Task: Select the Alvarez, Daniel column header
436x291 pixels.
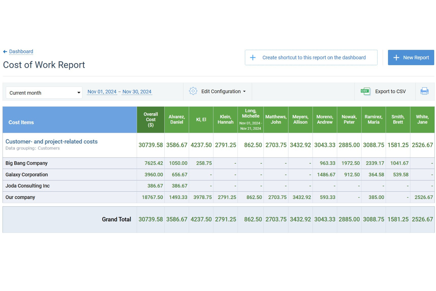Action: pos(176,120)
